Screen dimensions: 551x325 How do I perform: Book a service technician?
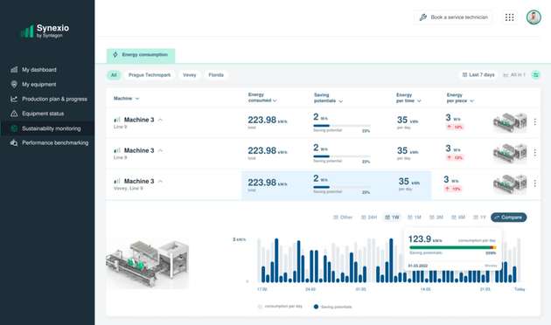[453, 17]
